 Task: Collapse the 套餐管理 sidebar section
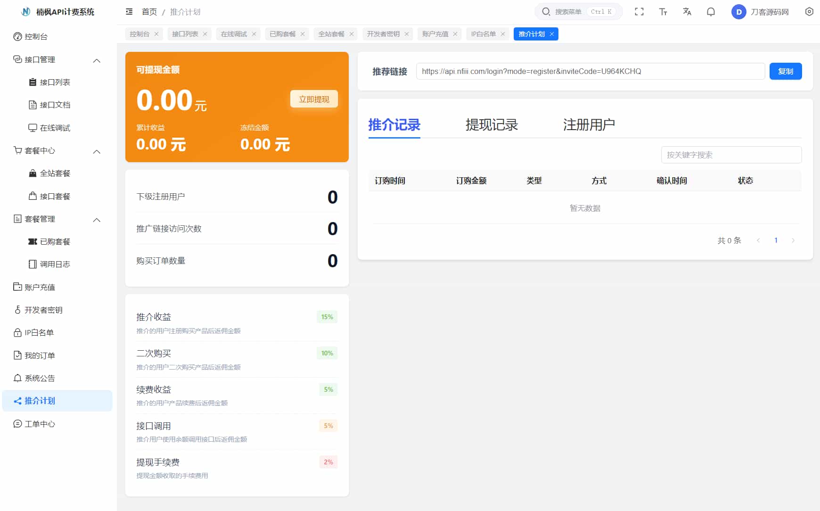pyautogui.click(x=97, y=219)
